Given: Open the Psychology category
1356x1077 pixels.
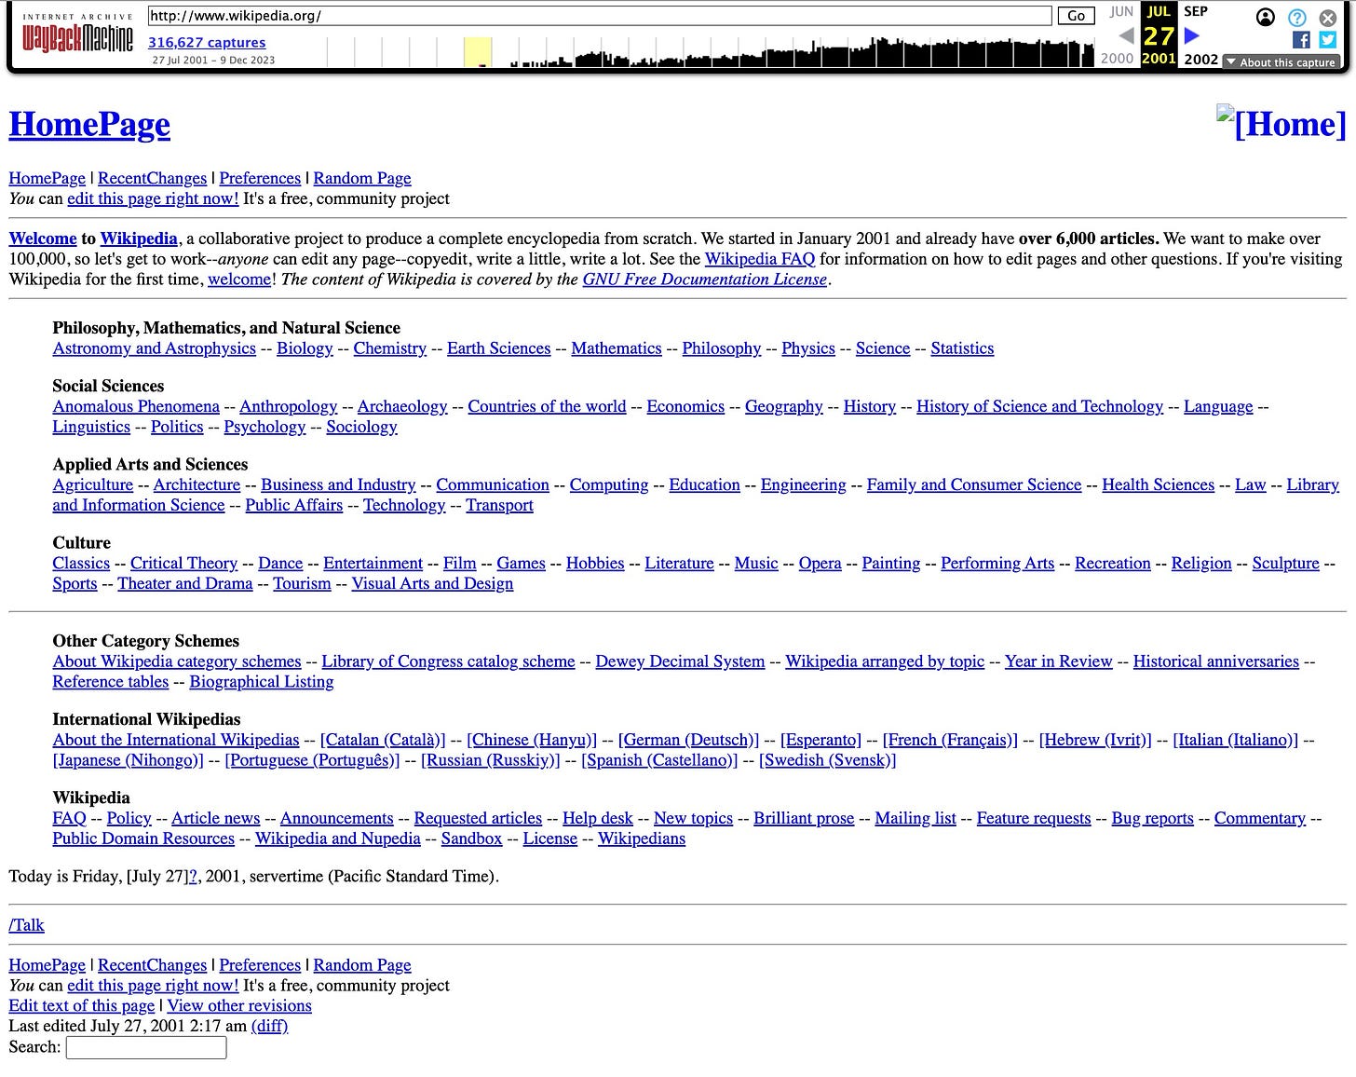Looking at the screenshot, I should [264, 427].
